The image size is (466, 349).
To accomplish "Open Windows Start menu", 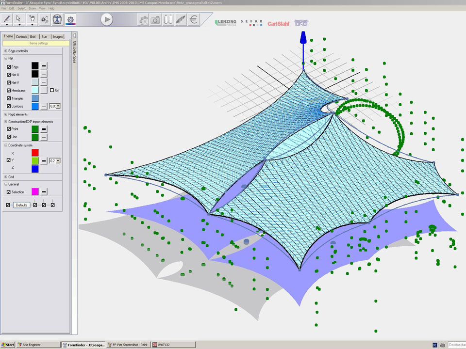I will (8, 345).
